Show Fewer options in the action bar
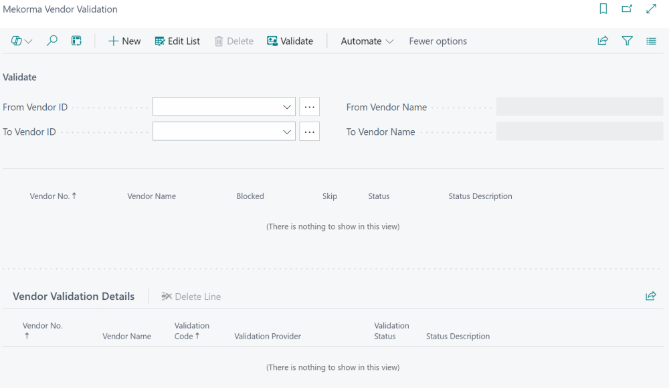 point(438,41)
